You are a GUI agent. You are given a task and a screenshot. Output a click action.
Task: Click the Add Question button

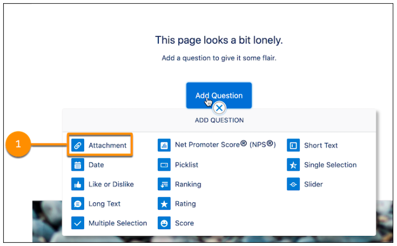click(219, 96)
